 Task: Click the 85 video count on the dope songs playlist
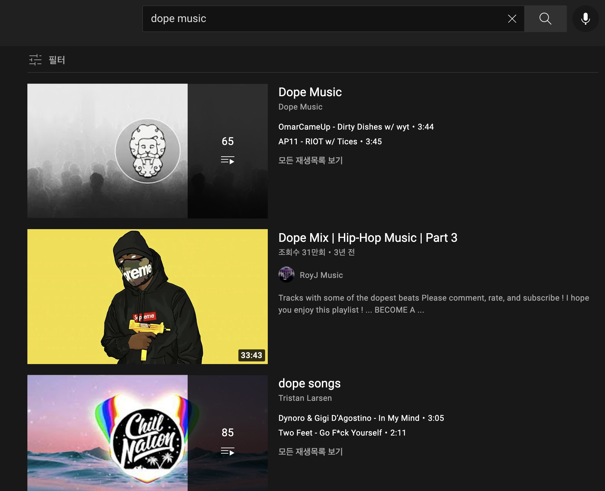pos(228,433)
